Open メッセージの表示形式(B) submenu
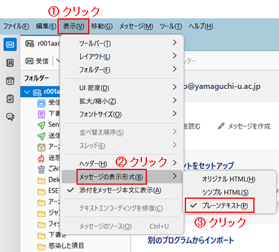The width and height of the screenshot is (279, 252). tap(122, 177)
